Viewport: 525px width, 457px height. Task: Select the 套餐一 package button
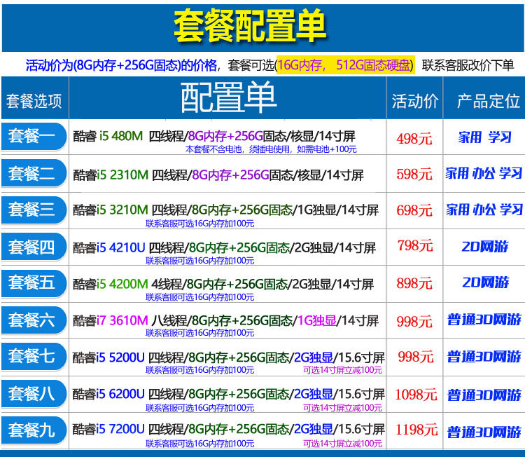click(x=34, y=137)
